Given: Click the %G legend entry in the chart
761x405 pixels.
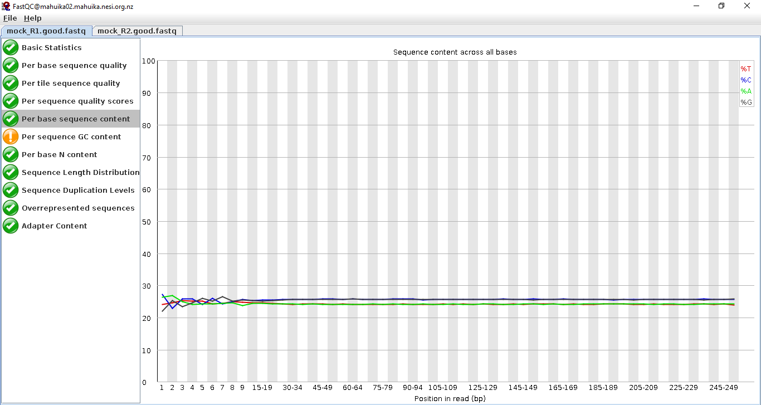Looking at the screenshot, I should coord(746,103).
